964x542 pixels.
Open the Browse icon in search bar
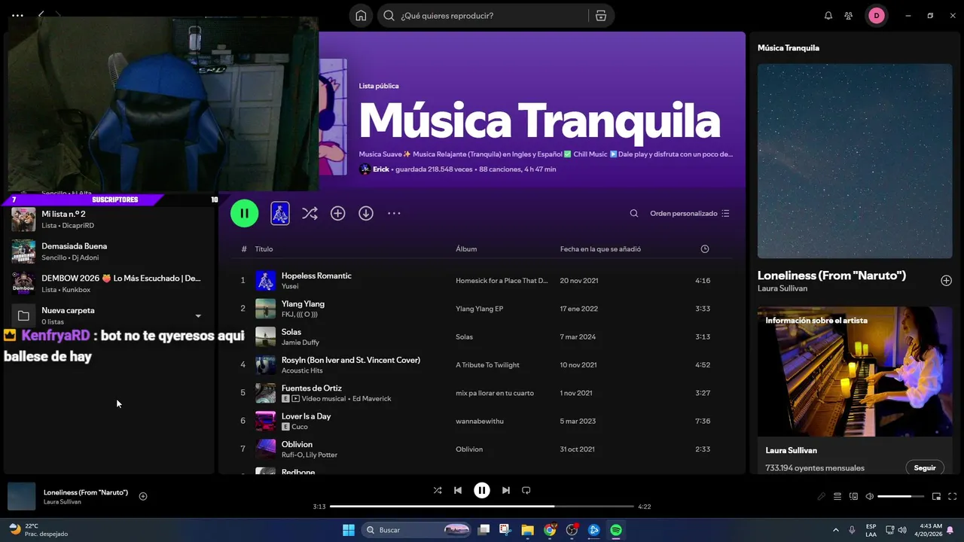tap(600, 16)
